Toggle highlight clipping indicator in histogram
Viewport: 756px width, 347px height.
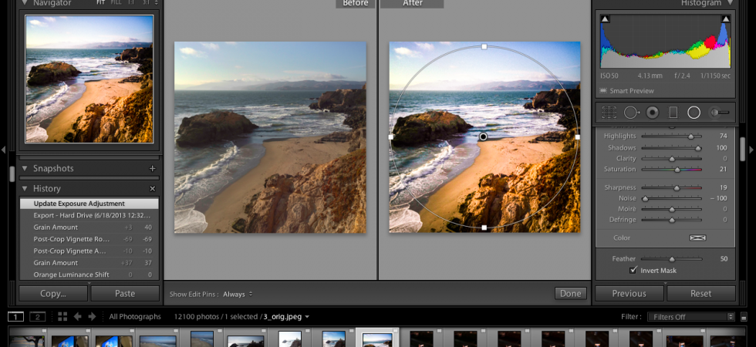coord(726,19)
